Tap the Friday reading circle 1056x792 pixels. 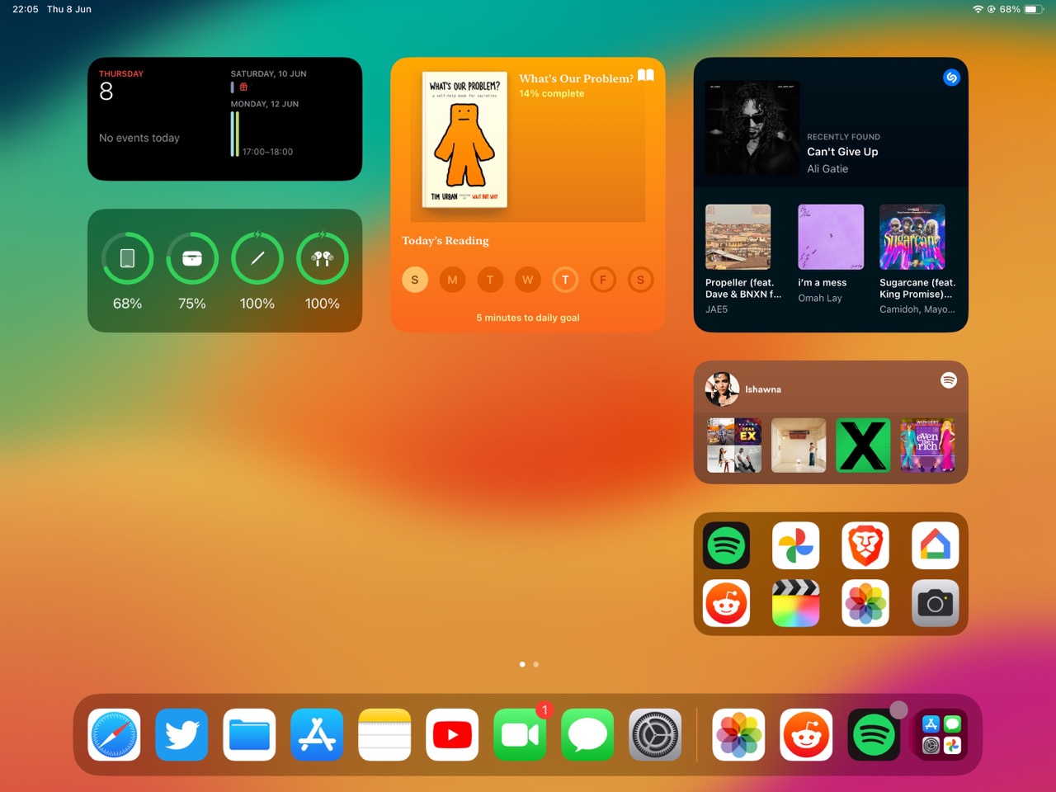coord(603,280)
